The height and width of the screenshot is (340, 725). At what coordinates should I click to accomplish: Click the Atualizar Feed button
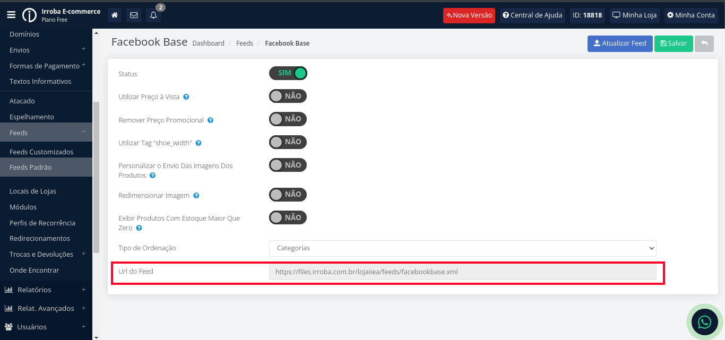click(x=619, y=43)
